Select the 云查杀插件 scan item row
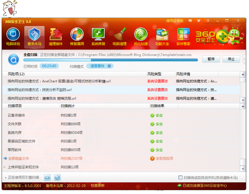The image size is (249, 194). point(121,116)
